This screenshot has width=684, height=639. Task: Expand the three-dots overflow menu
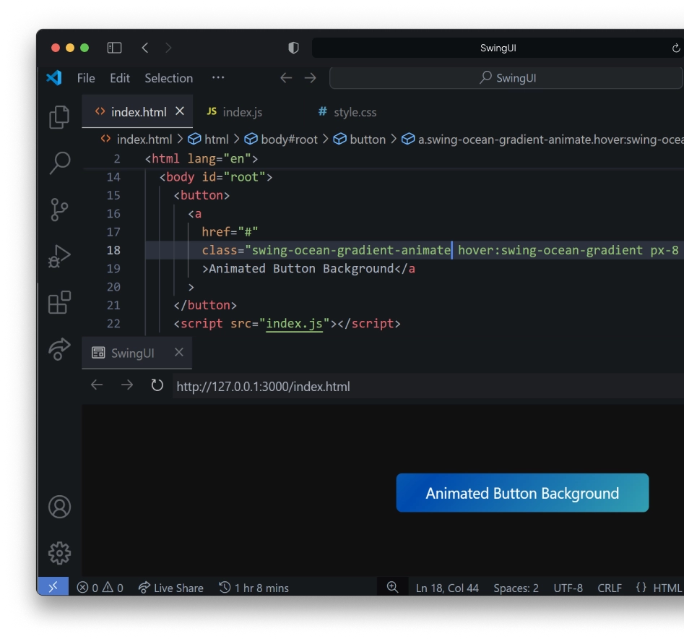coord(218,78)
